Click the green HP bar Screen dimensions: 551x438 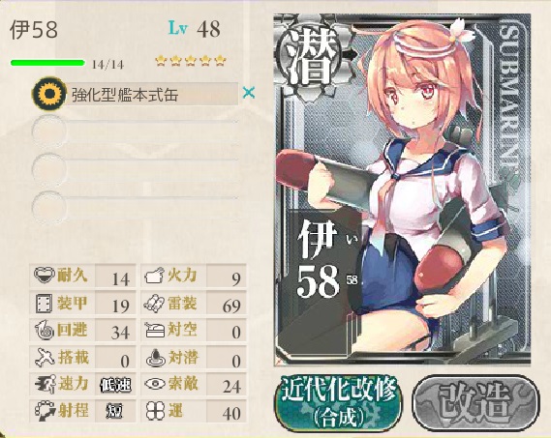(x=47, y=63)
